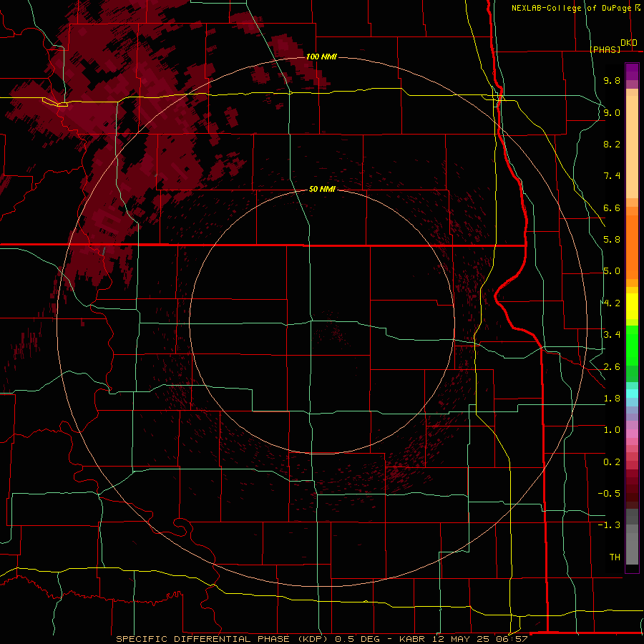Click the 9.8 value on the color scale
This screenshot has height=644, width=644.
pos(612,80)
